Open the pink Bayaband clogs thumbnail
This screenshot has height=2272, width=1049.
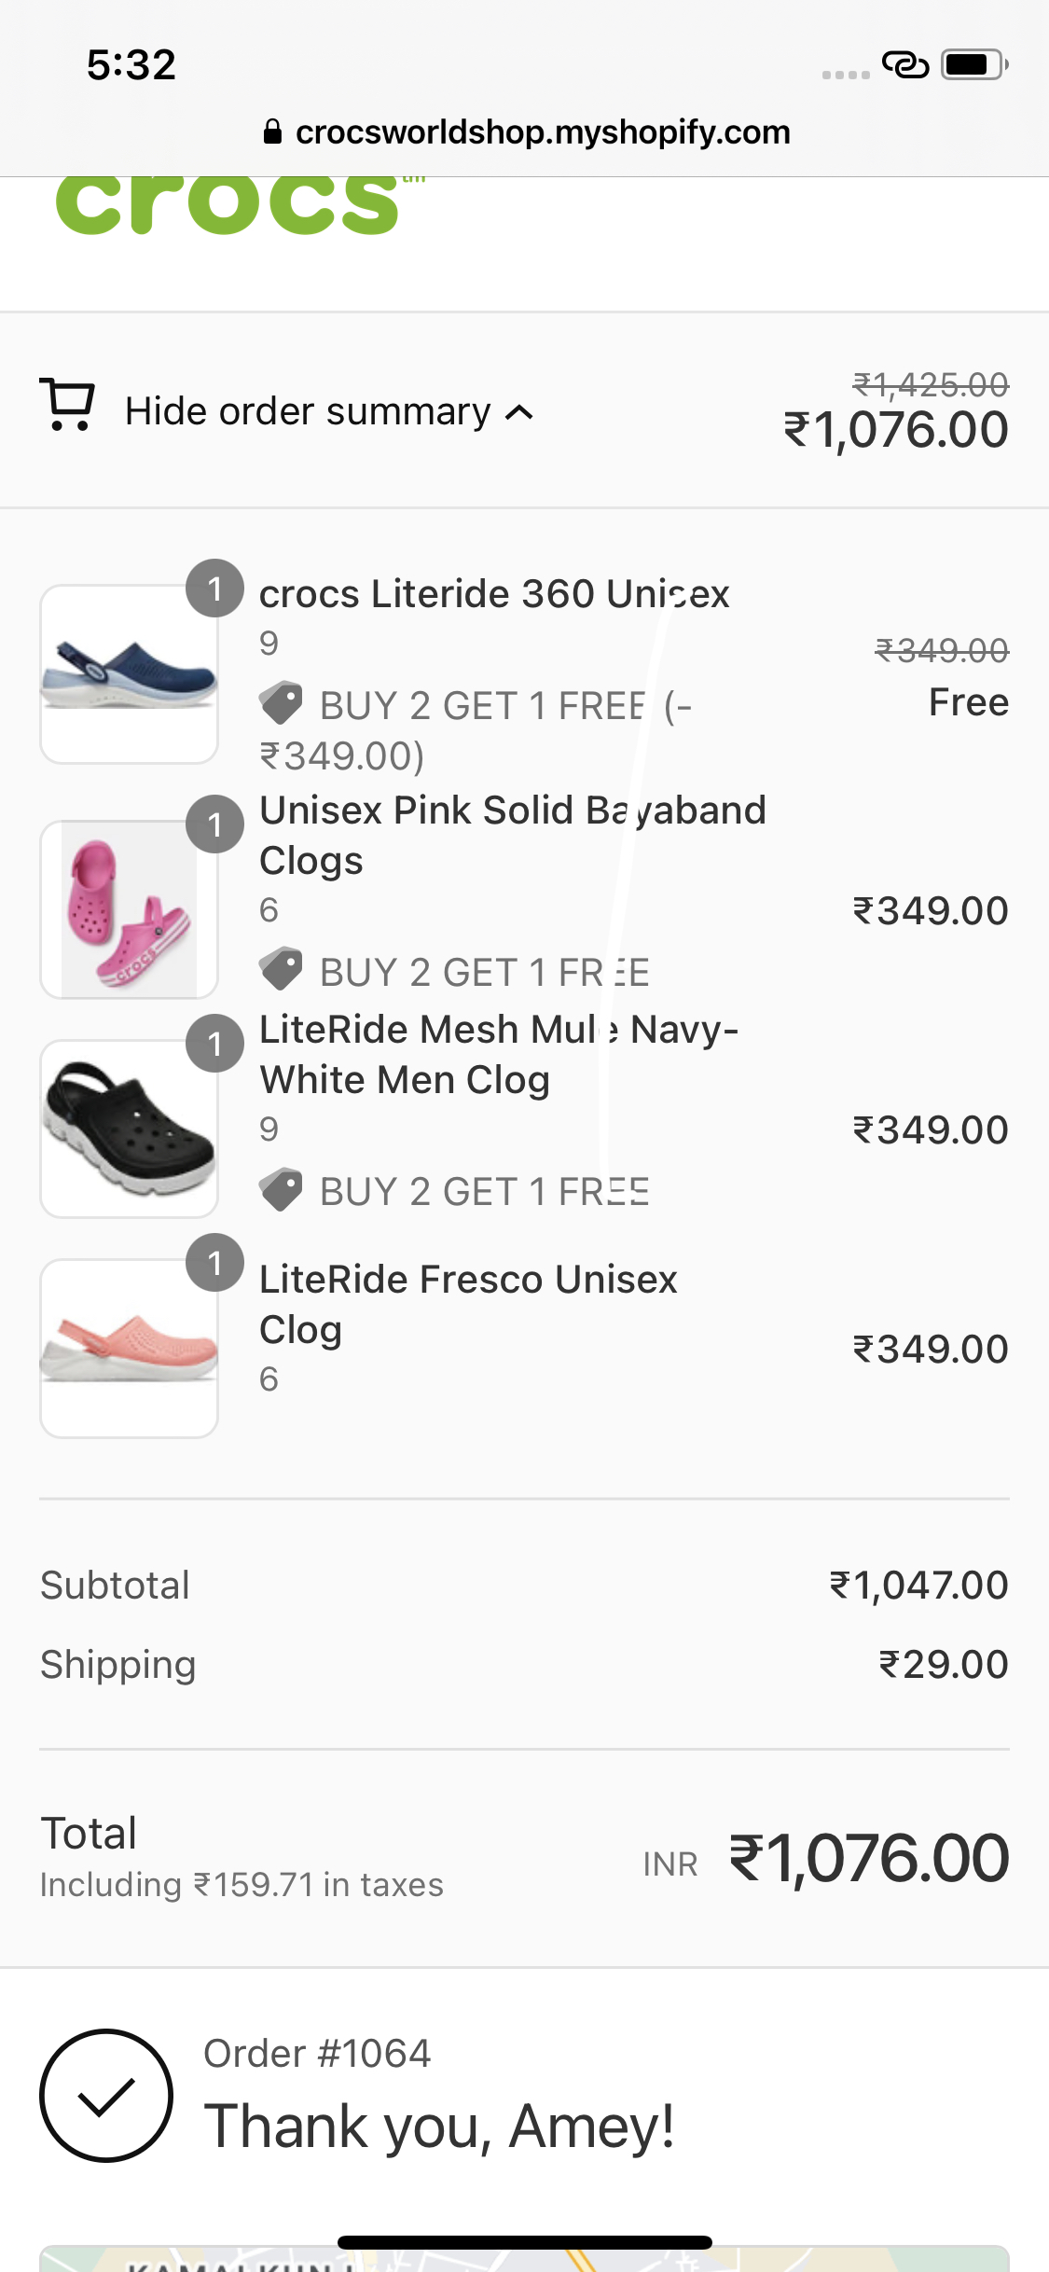(129, 909)
